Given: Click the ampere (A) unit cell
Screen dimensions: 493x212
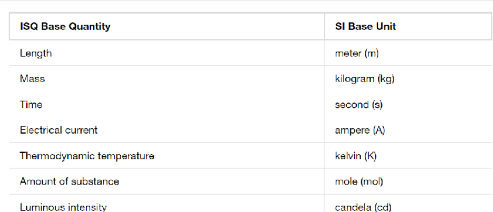Looking at the screenshot, I should [x=359, y=130].
